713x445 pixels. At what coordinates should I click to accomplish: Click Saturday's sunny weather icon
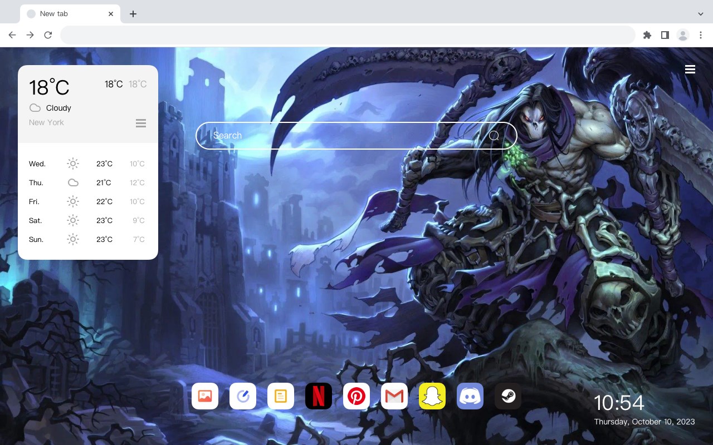coord(73,220)
